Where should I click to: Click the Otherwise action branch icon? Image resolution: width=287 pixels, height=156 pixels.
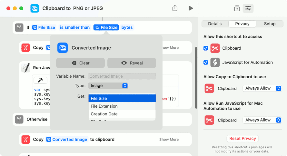pos(19,119)
